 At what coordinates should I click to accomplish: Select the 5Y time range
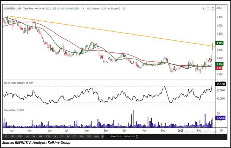click(74, 137)
